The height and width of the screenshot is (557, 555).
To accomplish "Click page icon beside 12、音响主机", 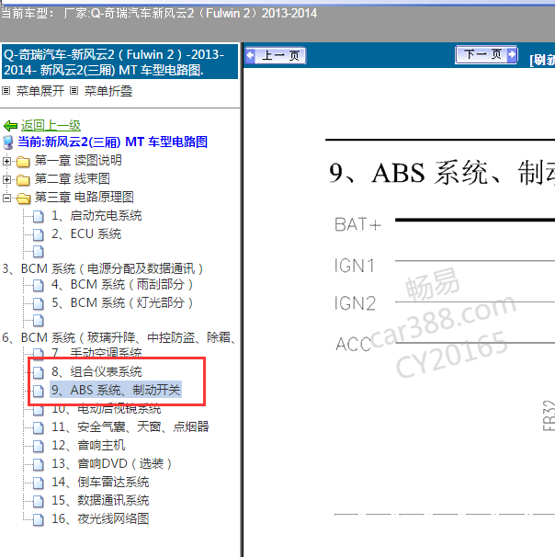I will (x=39, y=446).
